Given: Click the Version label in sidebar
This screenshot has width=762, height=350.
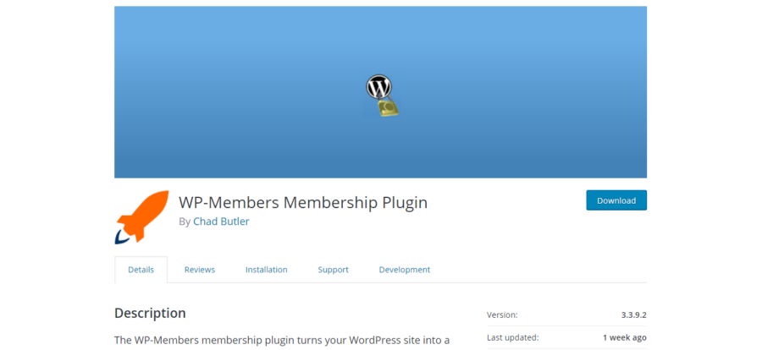Looking at the screenshot, I should tap(502, 314).
